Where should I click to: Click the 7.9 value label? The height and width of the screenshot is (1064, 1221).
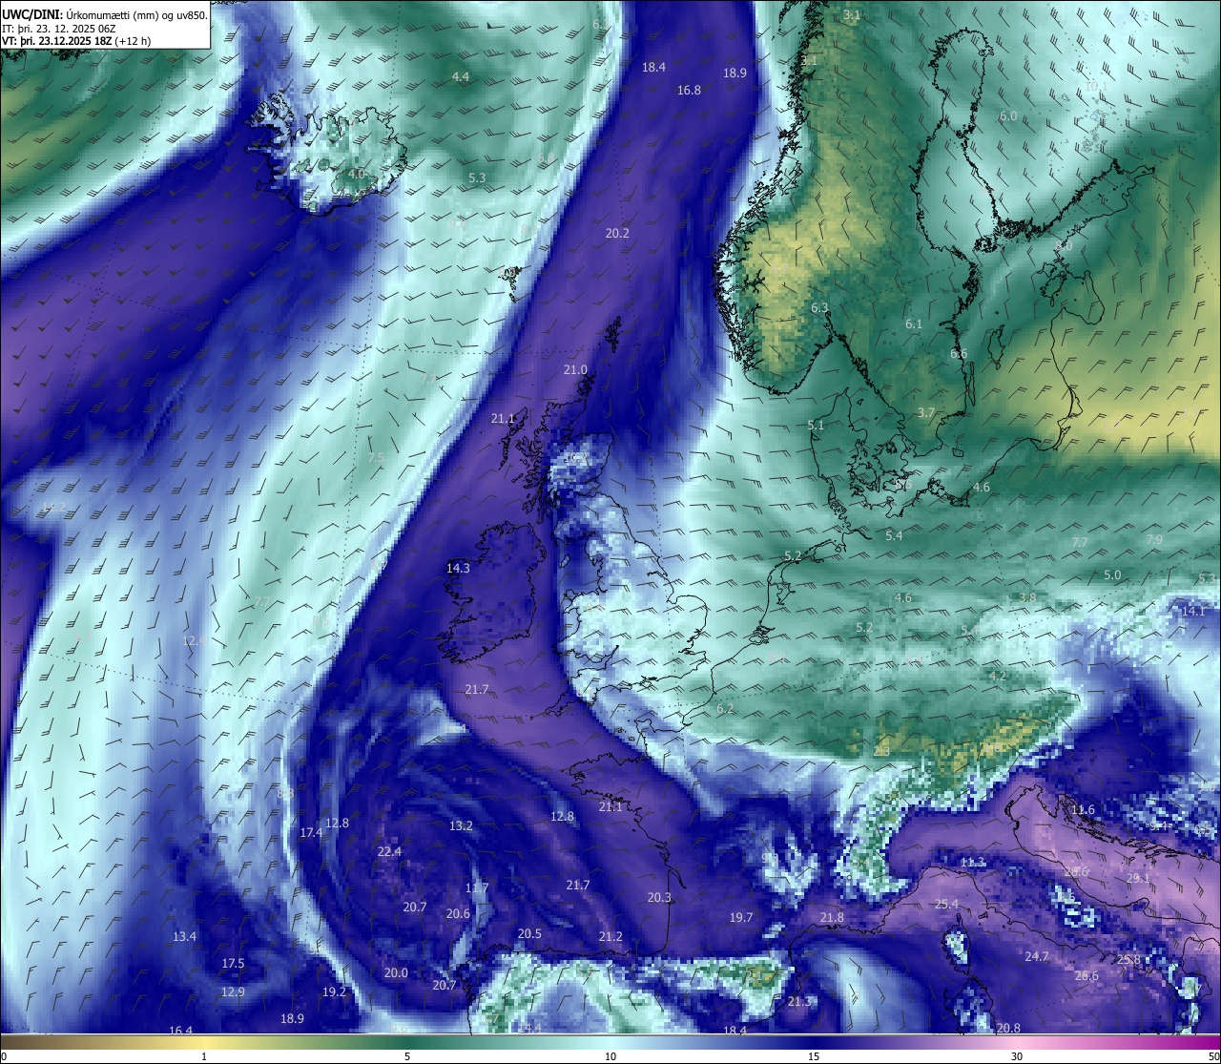coord(1154,539)
